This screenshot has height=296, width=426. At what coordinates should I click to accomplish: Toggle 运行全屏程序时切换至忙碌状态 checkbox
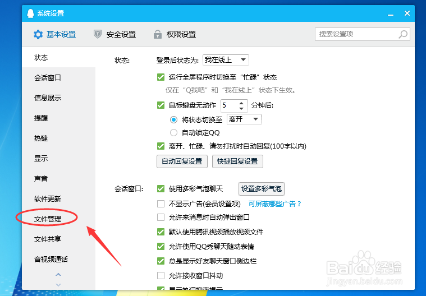pos(161,77)
